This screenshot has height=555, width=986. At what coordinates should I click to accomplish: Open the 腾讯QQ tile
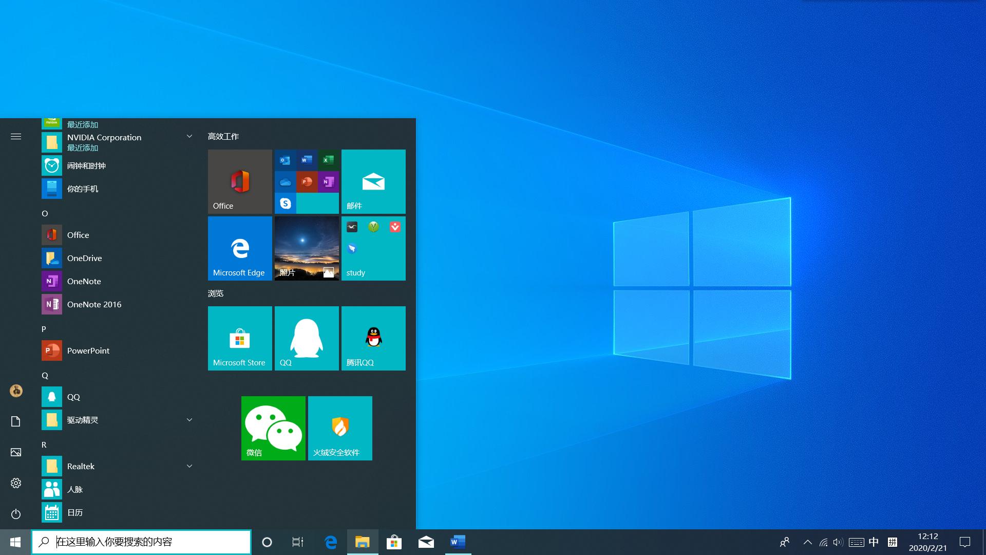pyautogui.click(x=373, y=338)
